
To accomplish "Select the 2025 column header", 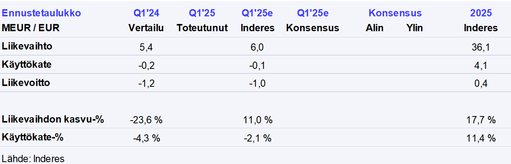I will click(x=480, y=13).
